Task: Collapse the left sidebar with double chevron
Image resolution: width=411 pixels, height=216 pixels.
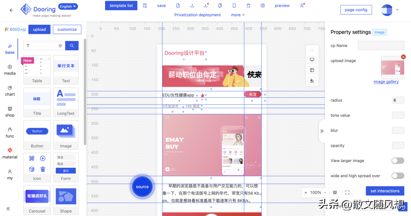Action: [x=8, y=209]
